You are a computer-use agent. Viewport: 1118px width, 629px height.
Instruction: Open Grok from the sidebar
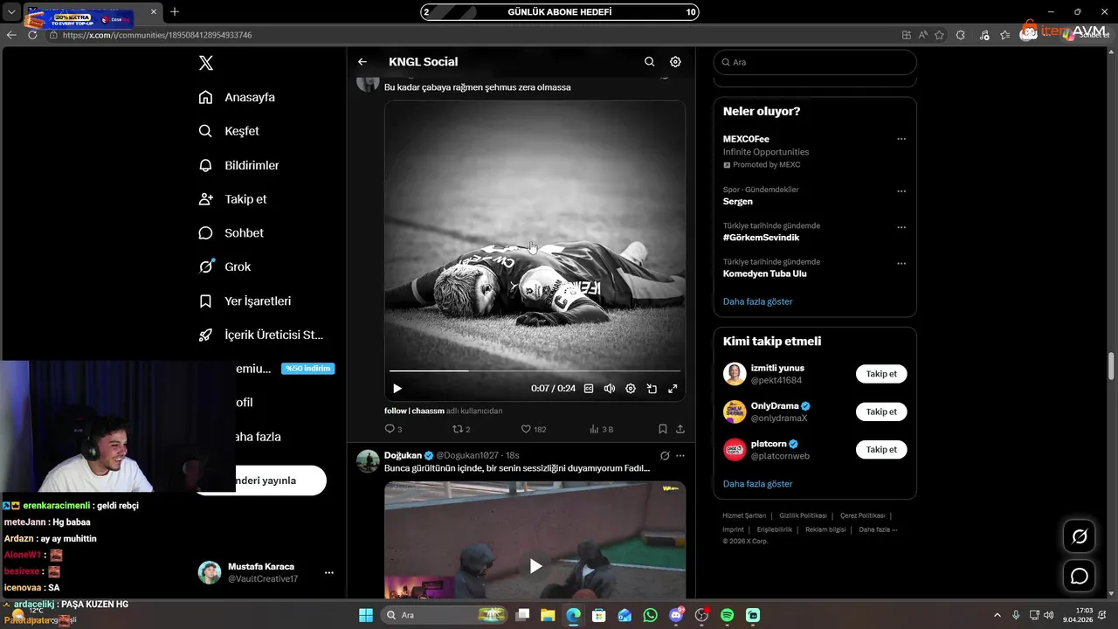click(224, 267)
